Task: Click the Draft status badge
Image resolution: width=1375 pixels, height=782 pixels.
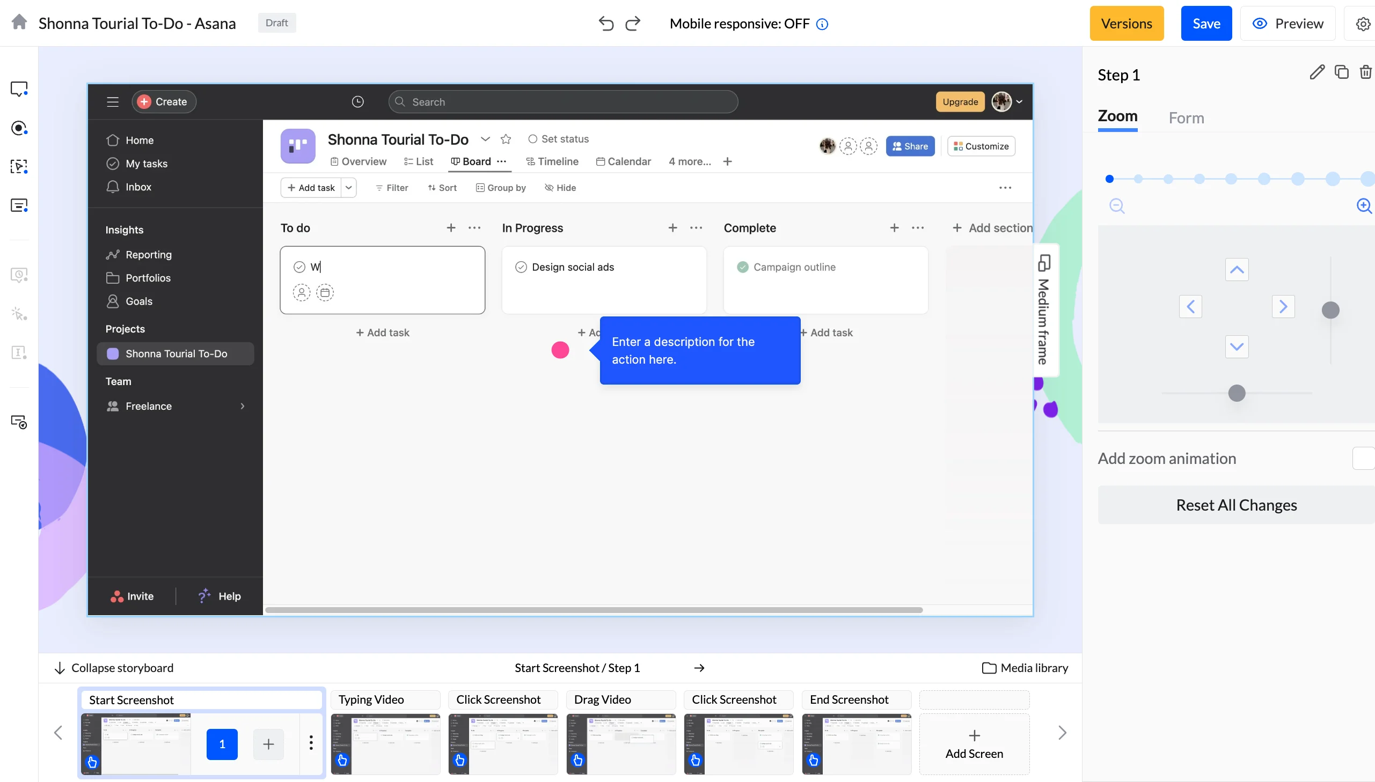Action: click(x=276, y=23)
